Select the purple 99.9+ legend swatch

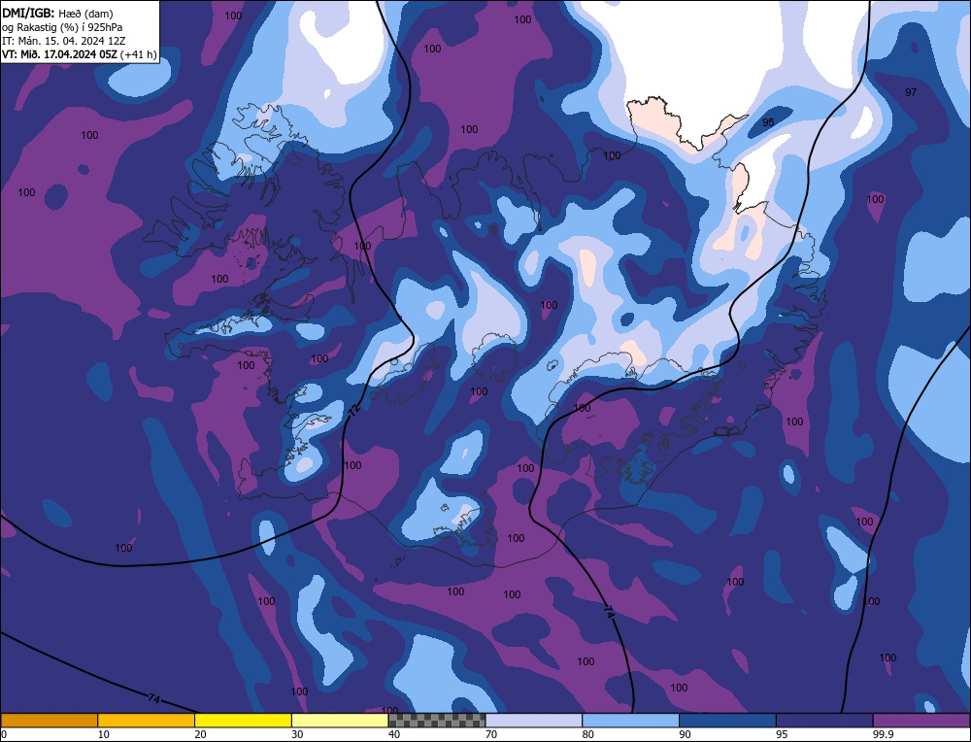coord(922,721)
